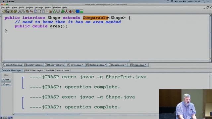Screen dimensions: 212x119
Task: Switch to the AngleTest.java file tab
Action: tap(33, 65)
